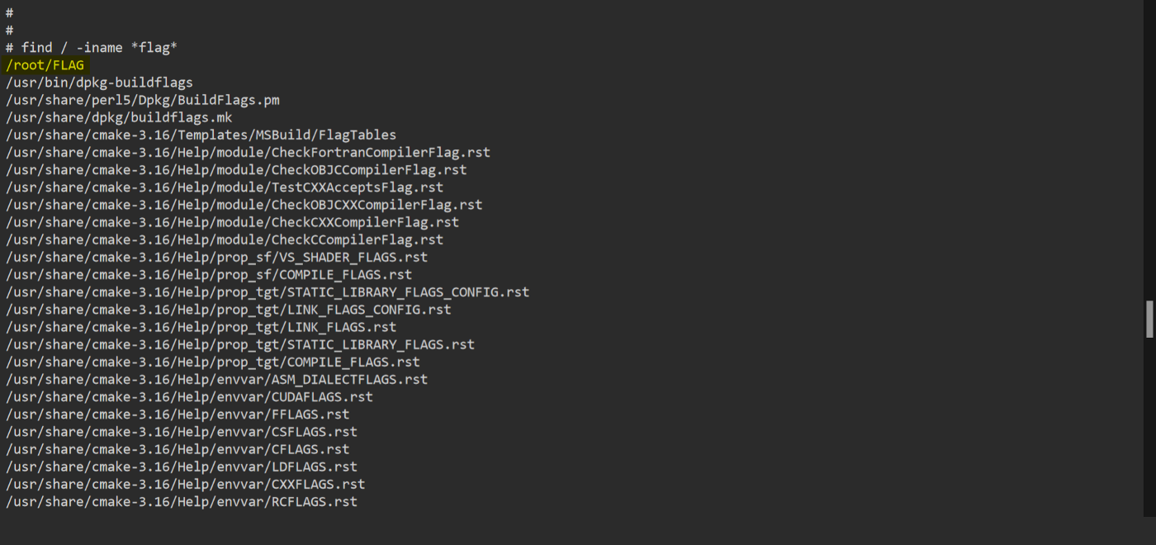Select the LDFLAGS.rst line
1156x545 pixels.
pyautogui.click(x=181, y=467)
